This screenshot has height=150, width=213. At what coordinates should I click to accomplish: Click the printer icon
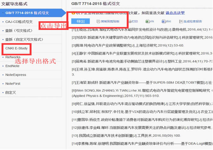(130, 22)
